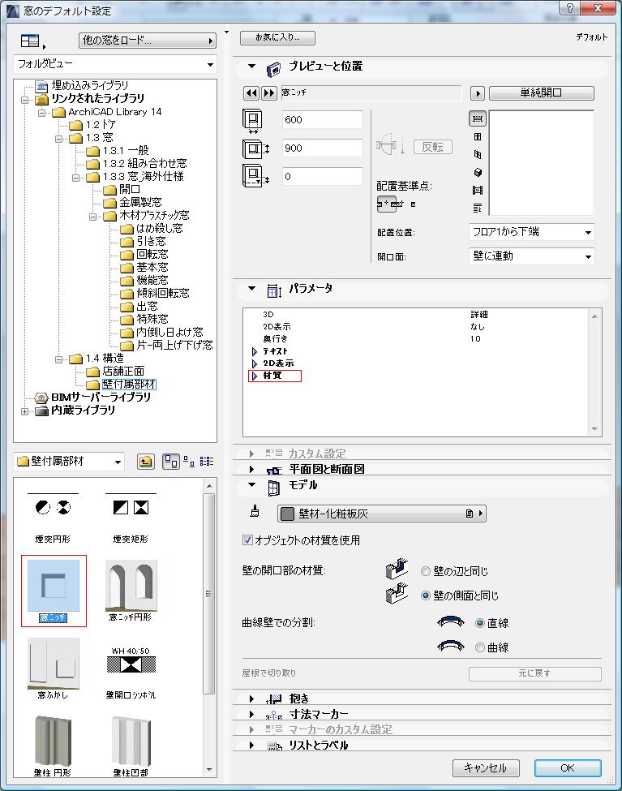Select 壁の辺と同じ radio button

[426, 571]
